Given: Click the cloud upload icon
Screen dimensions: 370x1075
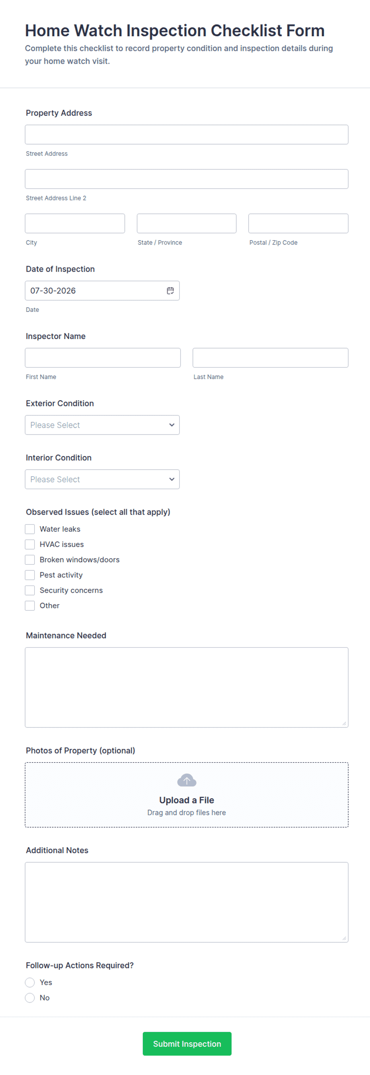Looking at the screenshot, I should click(187, 780).
